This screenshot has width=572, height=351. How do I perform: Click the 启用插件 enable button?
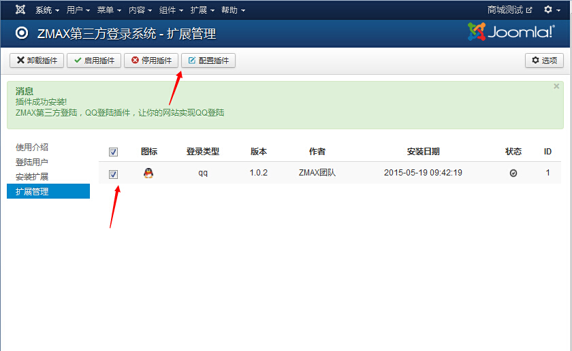point(94,61)
